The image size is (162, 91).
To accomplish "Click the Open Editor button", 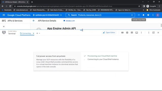I will [x=109, y=33].
